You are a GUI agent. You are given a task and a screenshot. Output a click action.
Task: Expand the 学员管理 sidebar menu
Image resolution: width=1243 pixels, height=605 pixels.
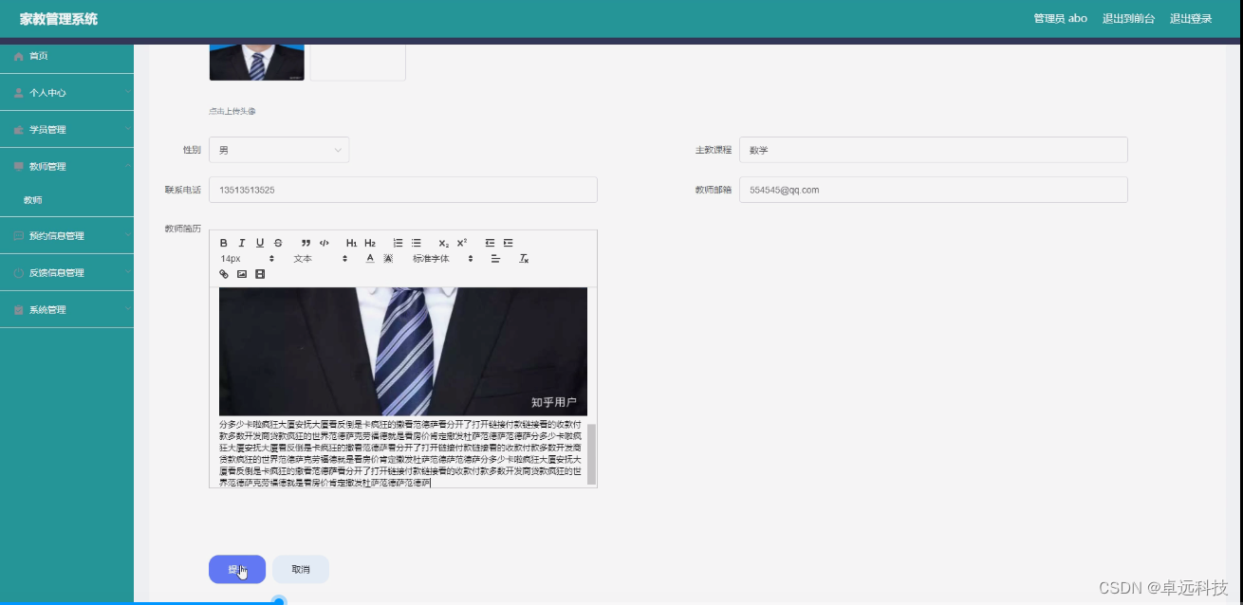pos(66,129)
